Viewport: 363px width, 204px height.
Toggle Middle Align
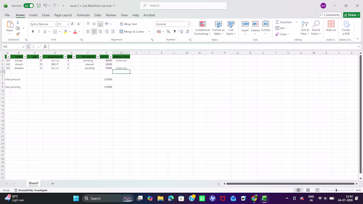click(x=94, y=24)
